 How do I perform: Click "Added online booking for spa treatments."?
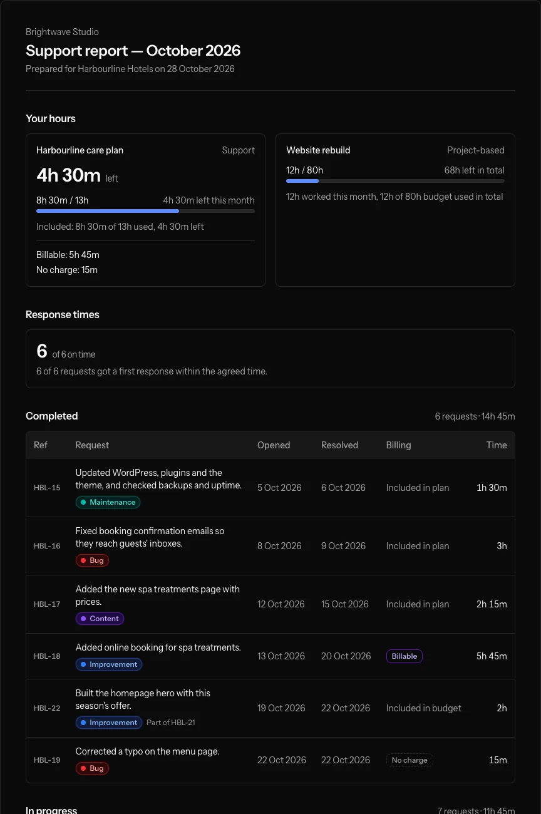point(158,647)
